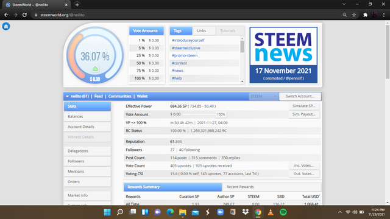Bookmark this page with the star icon

click(x=354, y=15)
